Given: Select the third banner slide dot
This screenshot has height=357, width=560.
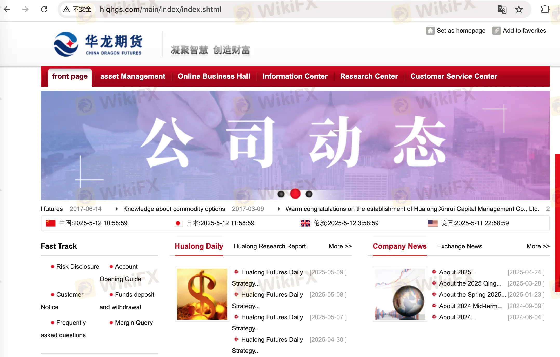Looking at the screenshot, I should [x=309, y=194].
